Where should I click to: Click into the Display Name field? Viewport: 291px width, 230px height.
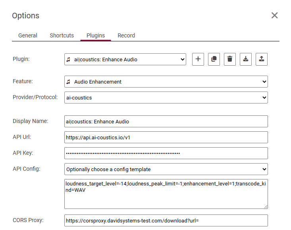click(x=166, y=121)
